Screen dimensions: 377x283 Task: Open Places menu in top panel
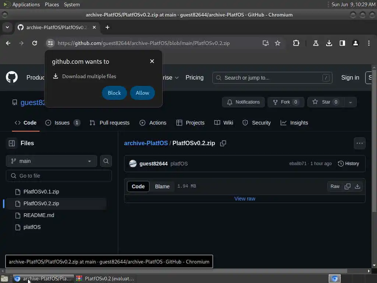(52, 4)
